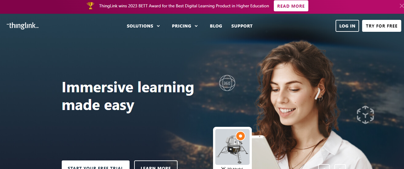404x169 pixels.
Task: Expand the Pricing dropdown chevron
Action: coord(196,26)
